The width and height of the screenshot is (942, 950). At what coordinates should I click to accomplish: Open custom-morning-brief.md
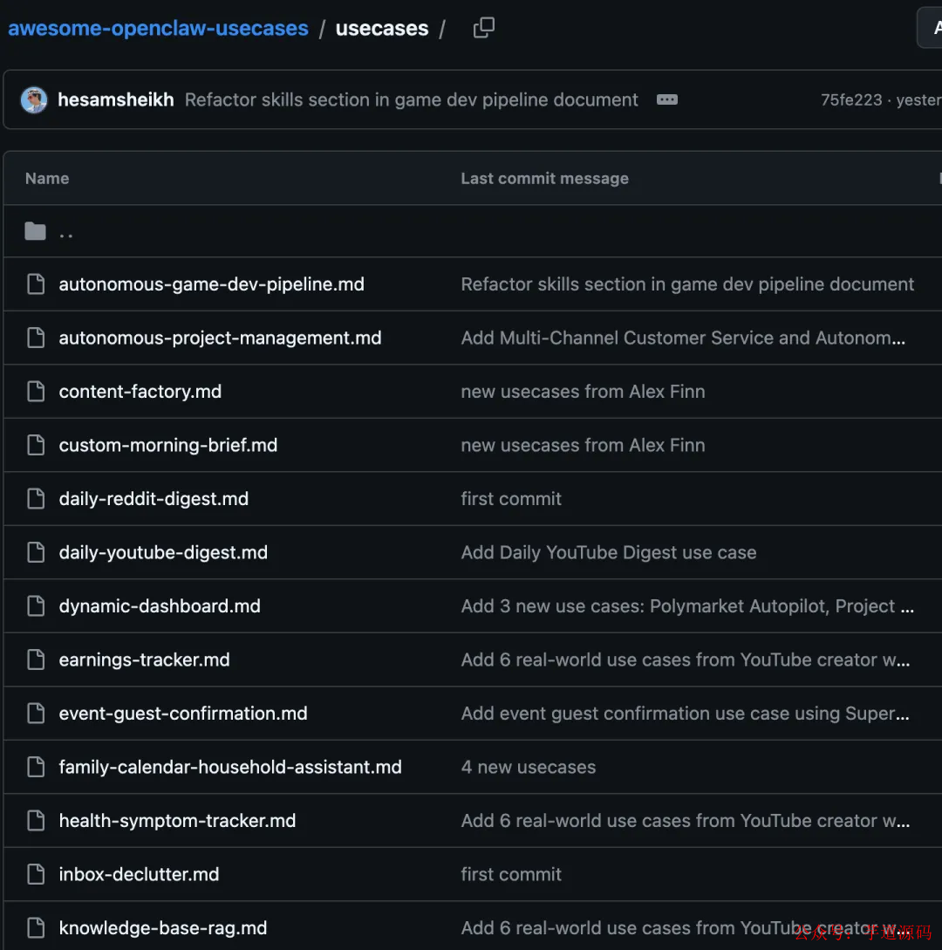tap(167, 445)
